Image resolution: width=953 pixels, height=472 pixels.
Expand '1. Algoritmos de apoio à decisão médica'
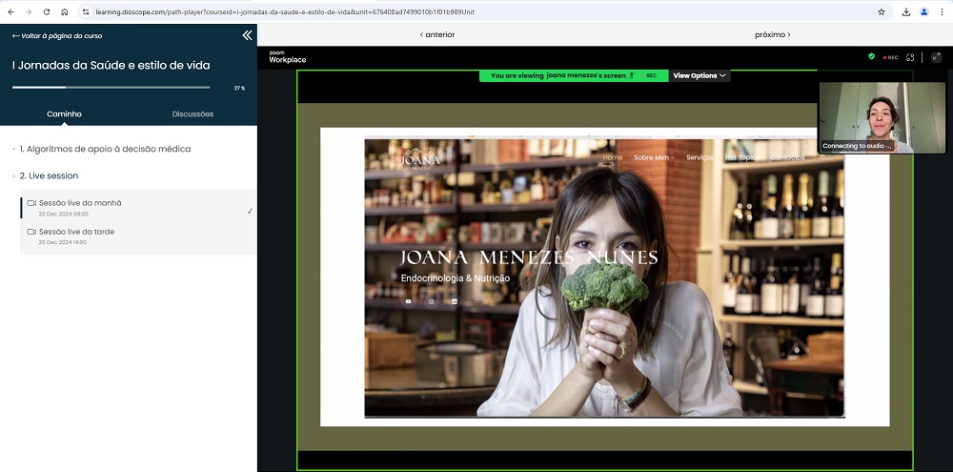tap(105, 149)
